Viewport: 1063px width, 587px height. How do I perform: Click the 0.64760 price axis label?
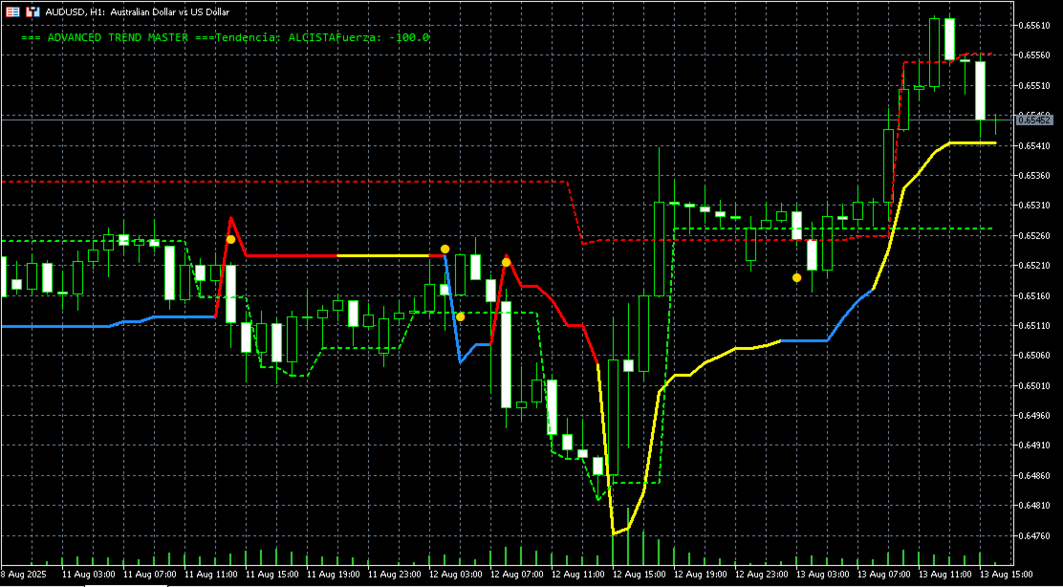(1034, 535)
